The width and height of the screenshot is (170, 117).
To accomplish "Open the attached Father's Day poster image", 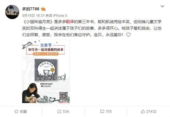I will [x=46, y=71].
